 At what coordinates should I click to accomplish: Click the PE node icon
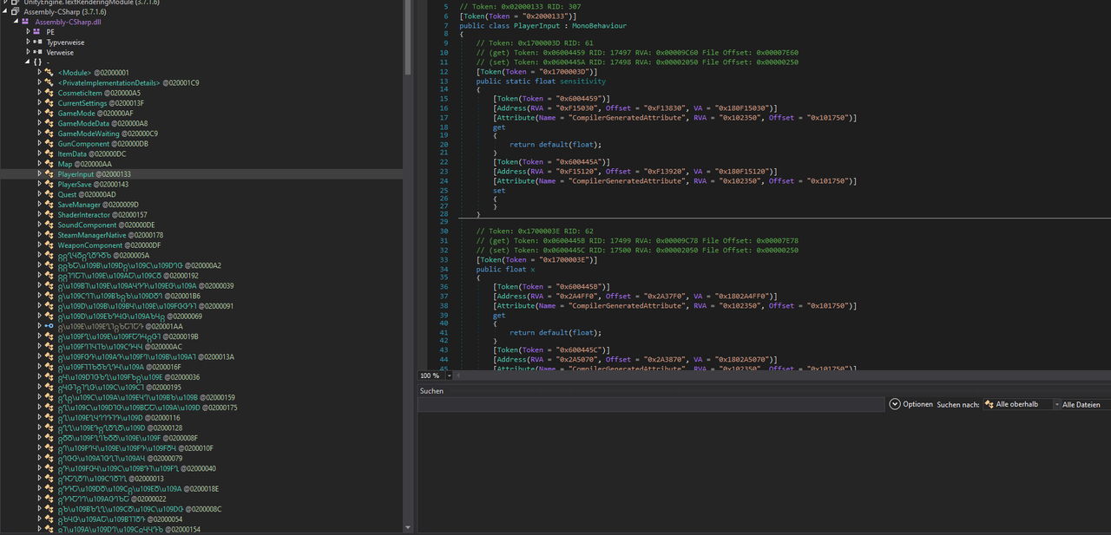tap(38, 32)
